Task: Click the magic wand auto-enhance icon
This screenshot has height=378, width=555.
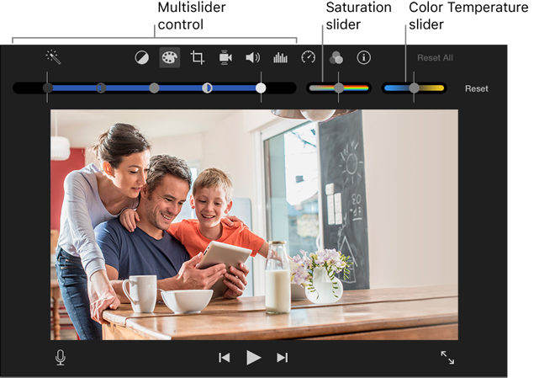Action: [53, 57]
